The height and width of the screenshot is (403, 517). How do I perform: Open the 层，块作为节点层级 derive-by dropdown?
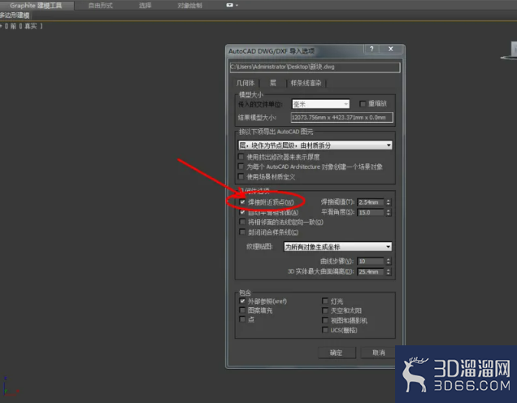(x=315, y=145)
